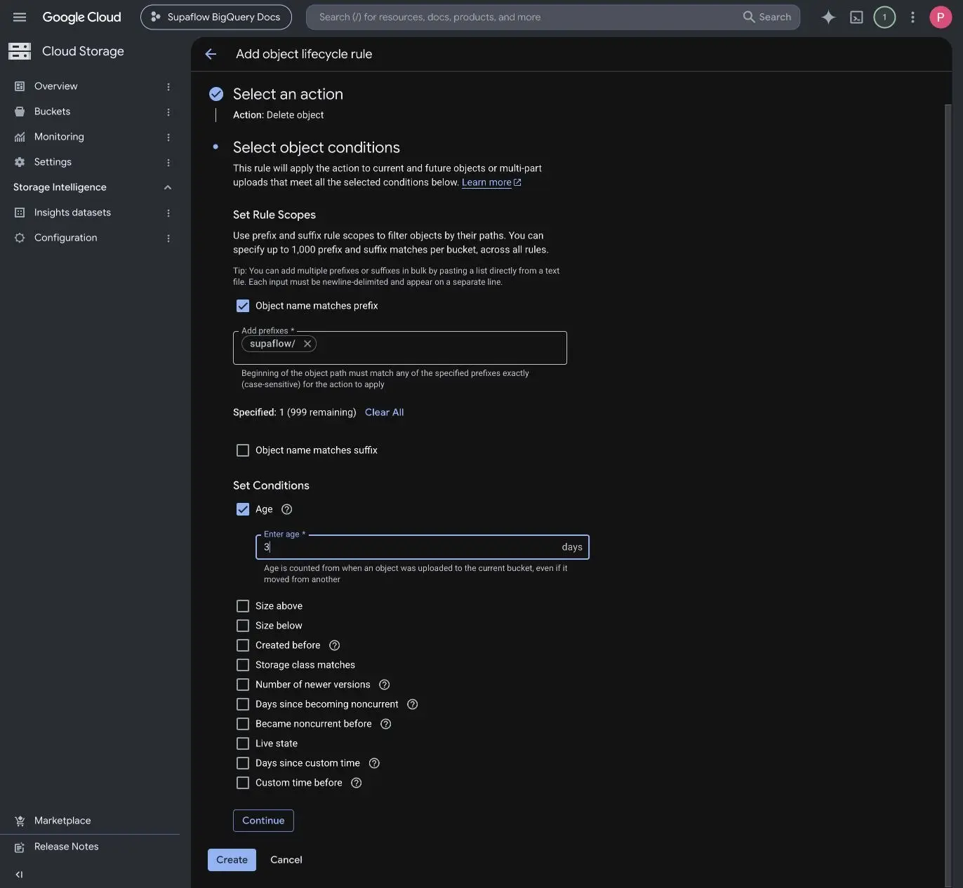Screen dimensions: 963x888
Task: Enable the Size below condition
Action: click(243, 626)
